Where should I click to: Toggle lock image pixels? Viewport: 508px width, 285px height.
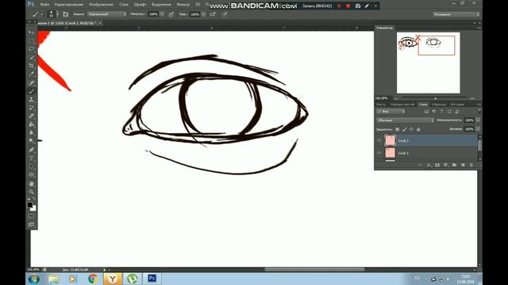pyautogui.click(x=404, y=129)
